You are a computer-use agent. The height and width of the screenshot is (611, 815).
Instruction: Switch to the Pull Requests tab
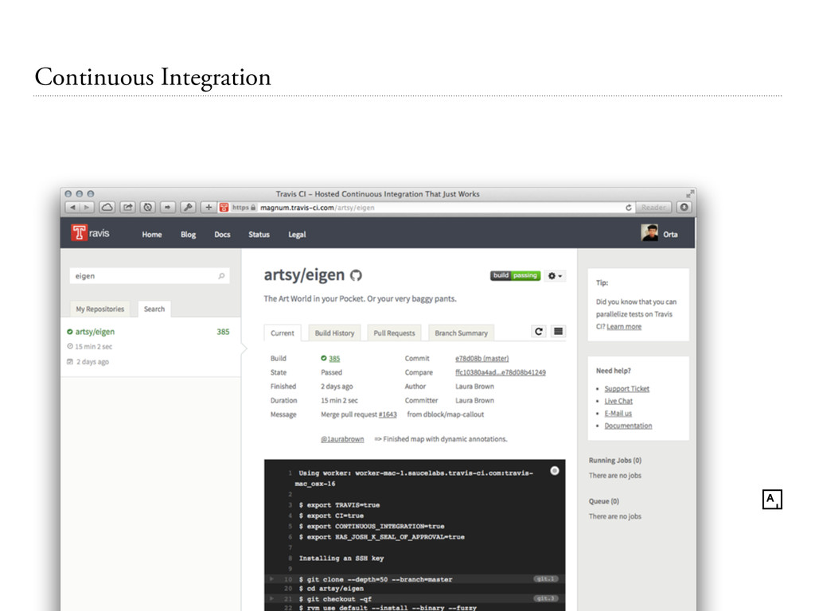395,333
